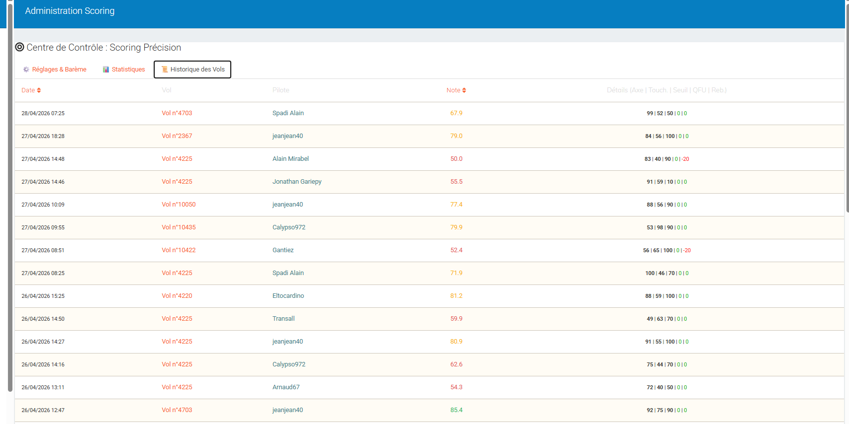Screen dimensions: 849x424
Task: Click pilot name Gantiez
Action: (283, 250)
